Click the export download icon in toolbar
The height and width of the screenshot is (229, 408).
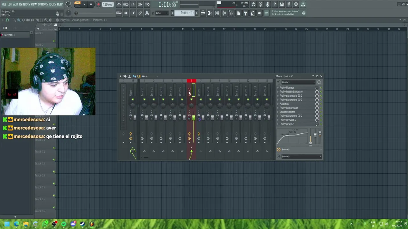[x=303, y=4]
